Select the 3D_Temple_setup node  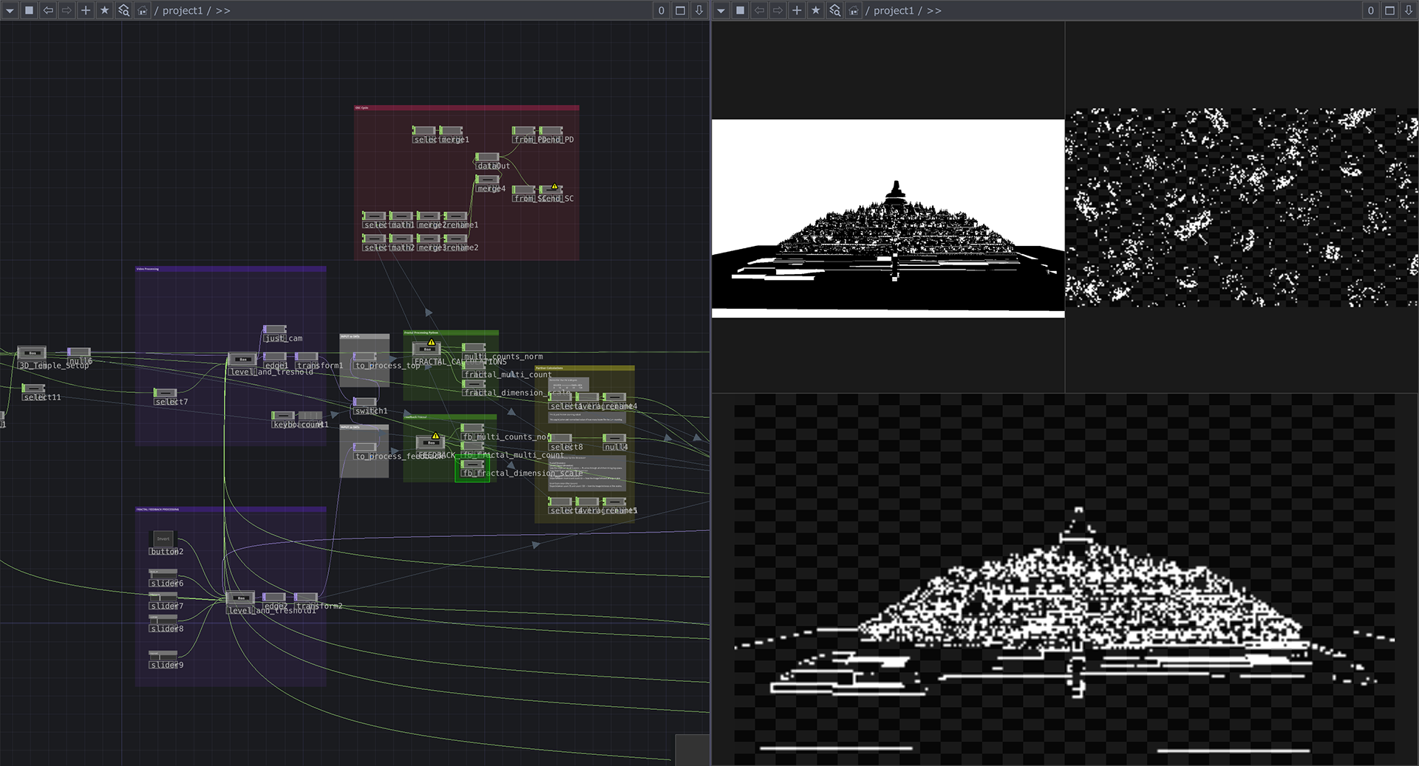pyautogui.click(x=32, y=353)
